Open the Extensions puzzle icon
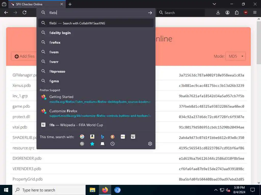This screenshot has width=261, height=195. pyautogui.click(x=237, y=13)
